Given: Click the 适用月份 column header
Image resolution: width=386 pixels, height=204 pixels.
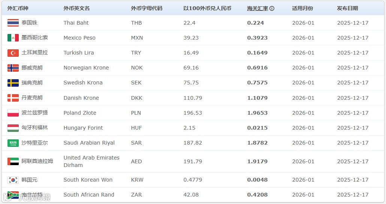Looking at the screenshot, I should click(x=302, y=8).
